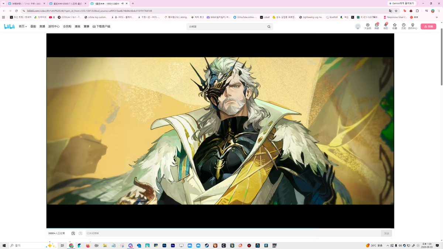This screenshot has width=443, height=249.
Task: Open the 收藏 favorites star icon
Action: [x=395, y=26]
